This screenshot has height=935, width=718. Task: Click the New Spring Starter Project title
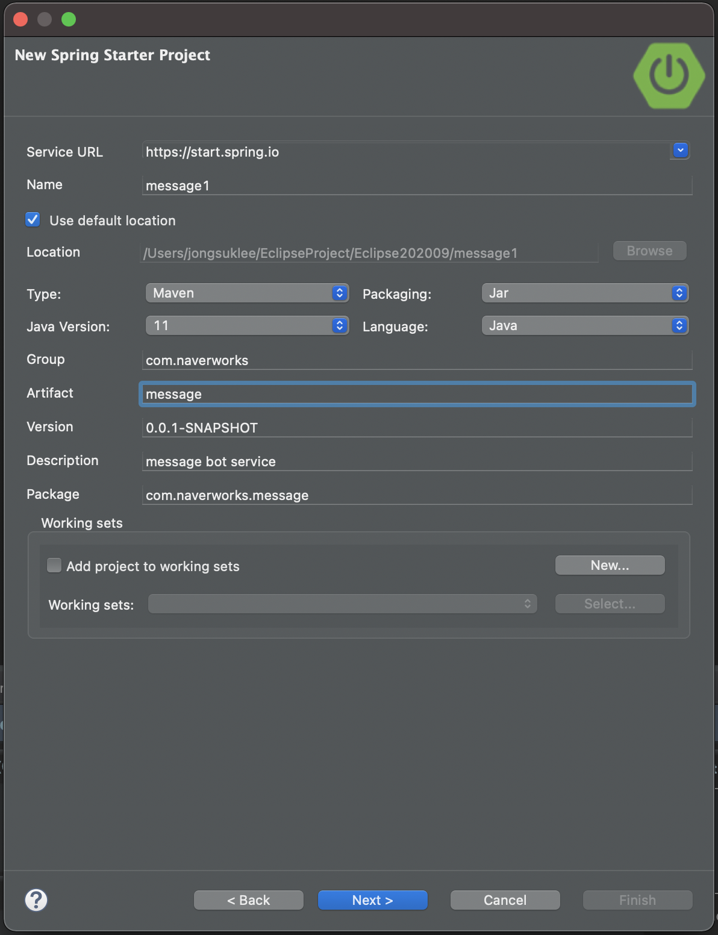(113, 55)
